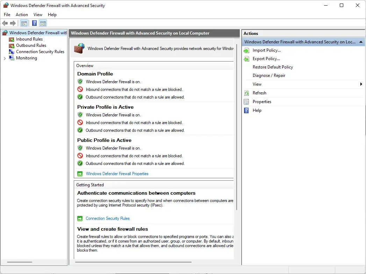Open the View submenu arrow in Actions

361,84
